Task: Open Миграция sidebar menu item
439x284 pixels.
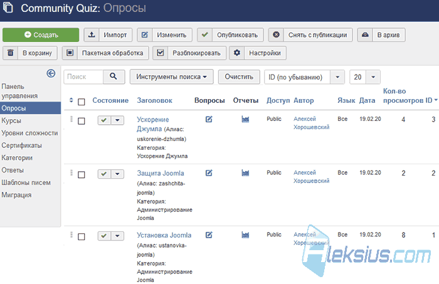Action: coord(16,195)
